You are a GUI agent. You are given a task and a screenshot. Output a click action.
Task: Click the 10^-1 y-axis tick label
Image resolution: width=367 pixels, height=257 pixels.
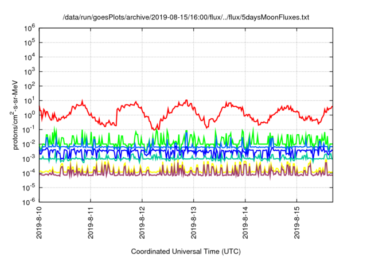(29, 130)
